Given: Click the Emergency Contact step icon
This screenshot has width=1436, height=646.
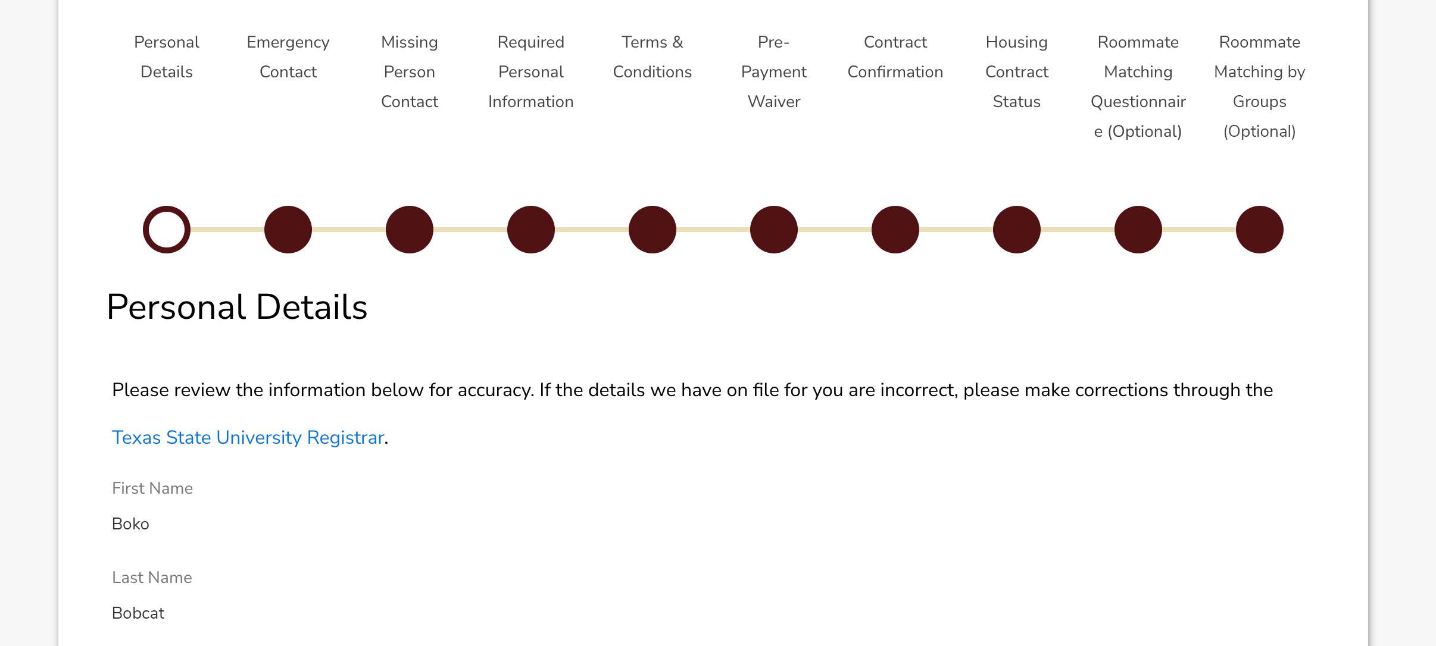Looking at the screenshot, I should click(288, 229).
